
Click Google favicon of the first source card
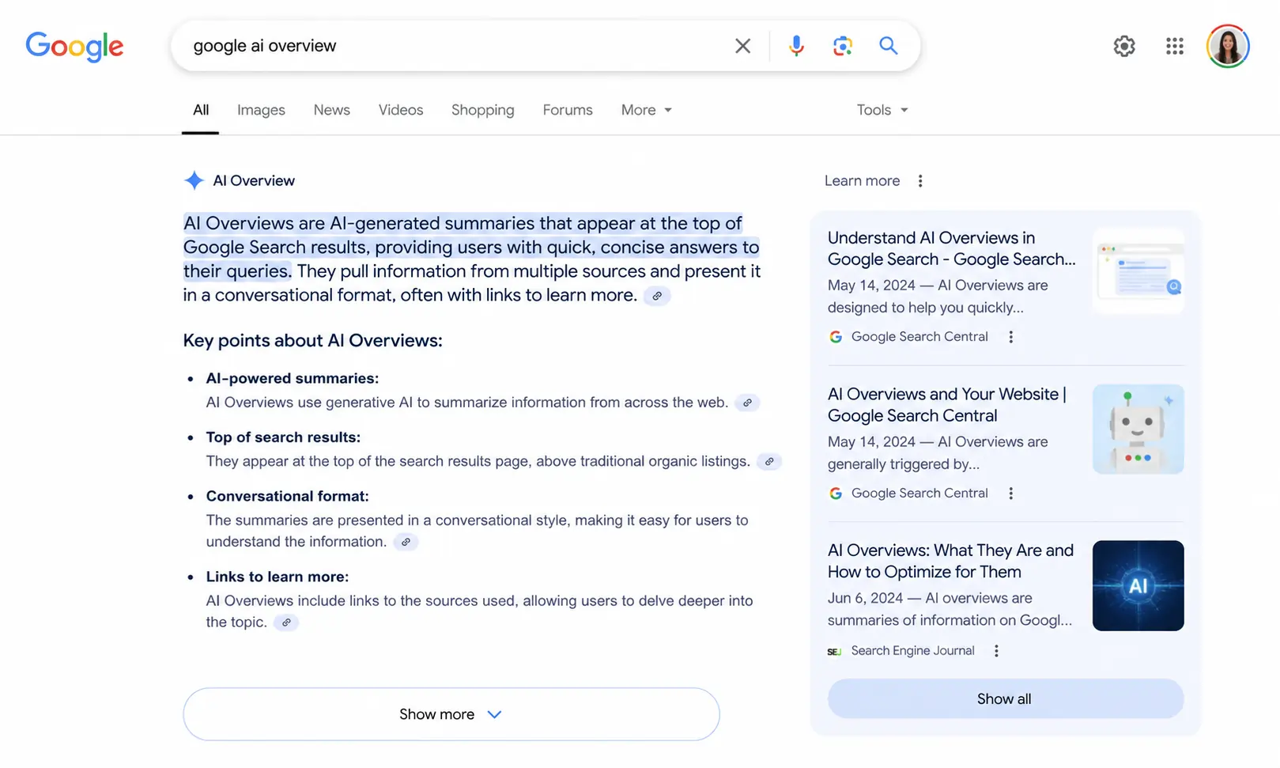835,337
